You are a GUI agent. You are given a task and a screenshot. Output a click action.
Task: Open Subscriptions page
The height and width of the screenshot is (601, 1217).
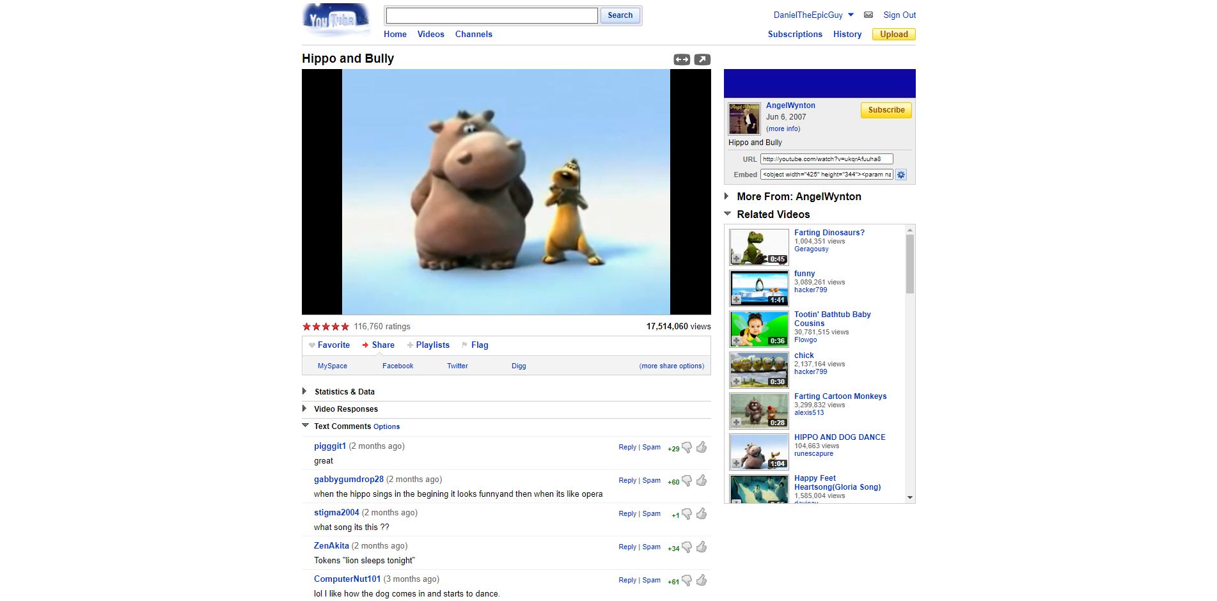(x=795, y=35)
